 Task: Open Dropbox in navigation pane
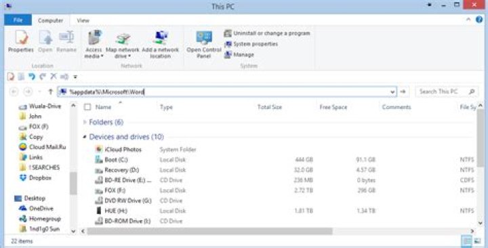coord(35,178)
